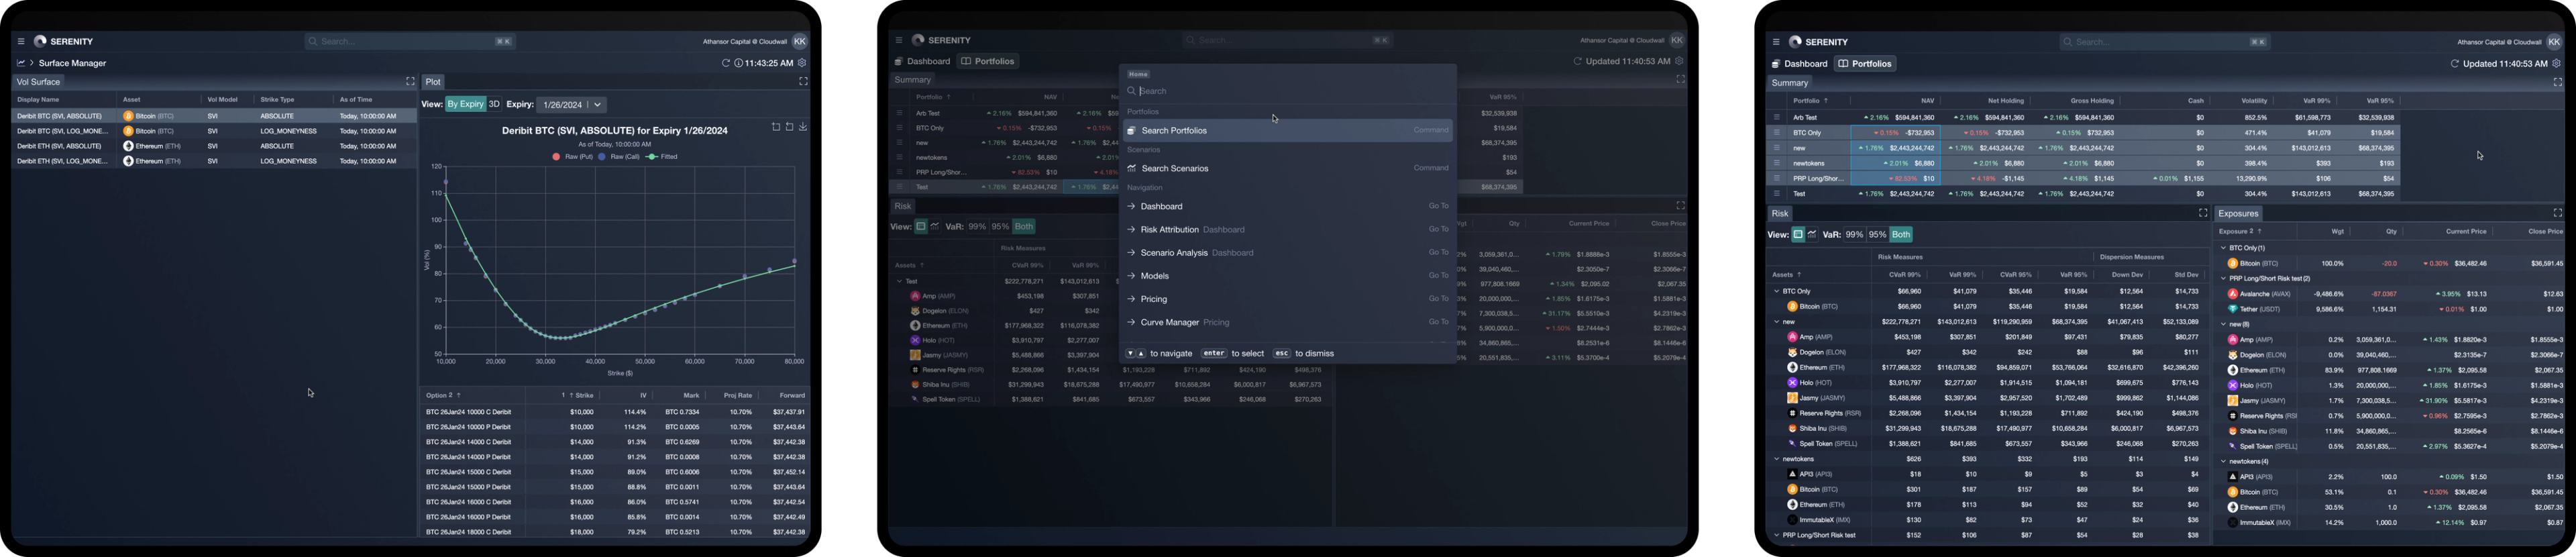Collapse BTC Only group in right Risk table
This screenshot has height=557, width=2576.
(1777, 291)
